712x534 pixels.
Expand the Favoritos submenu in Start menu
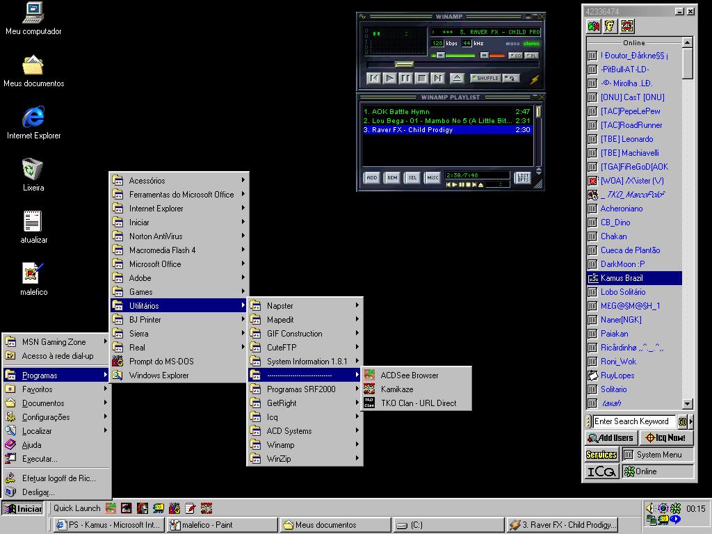point(57,389)
